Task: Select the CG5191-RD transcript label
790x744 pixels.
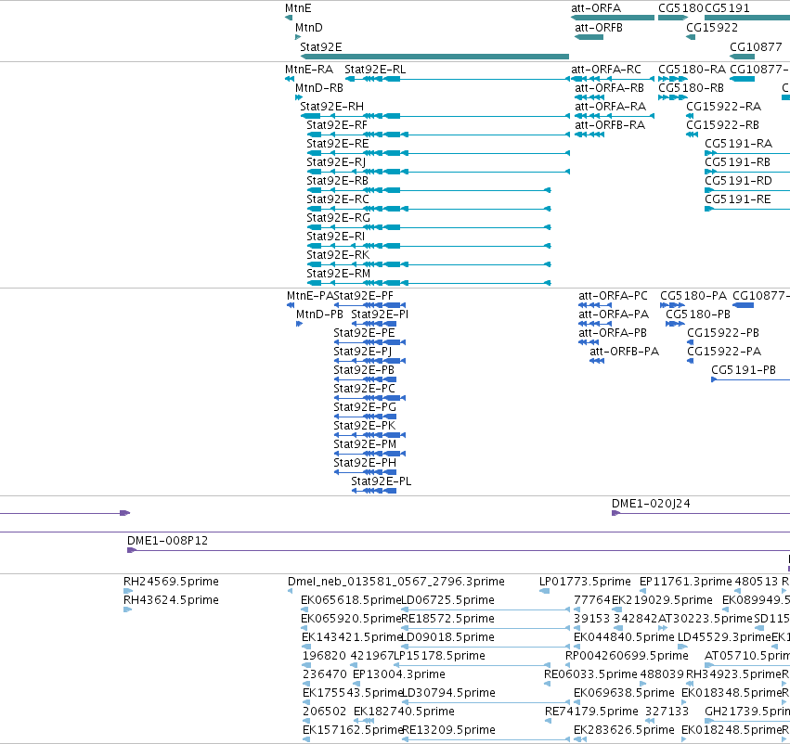Action: [738, 181]
